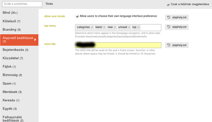Reset top menu setting with alaphelyzet
Screen dimensions: 212x122
pyautogui.click(x=177, y=27)
